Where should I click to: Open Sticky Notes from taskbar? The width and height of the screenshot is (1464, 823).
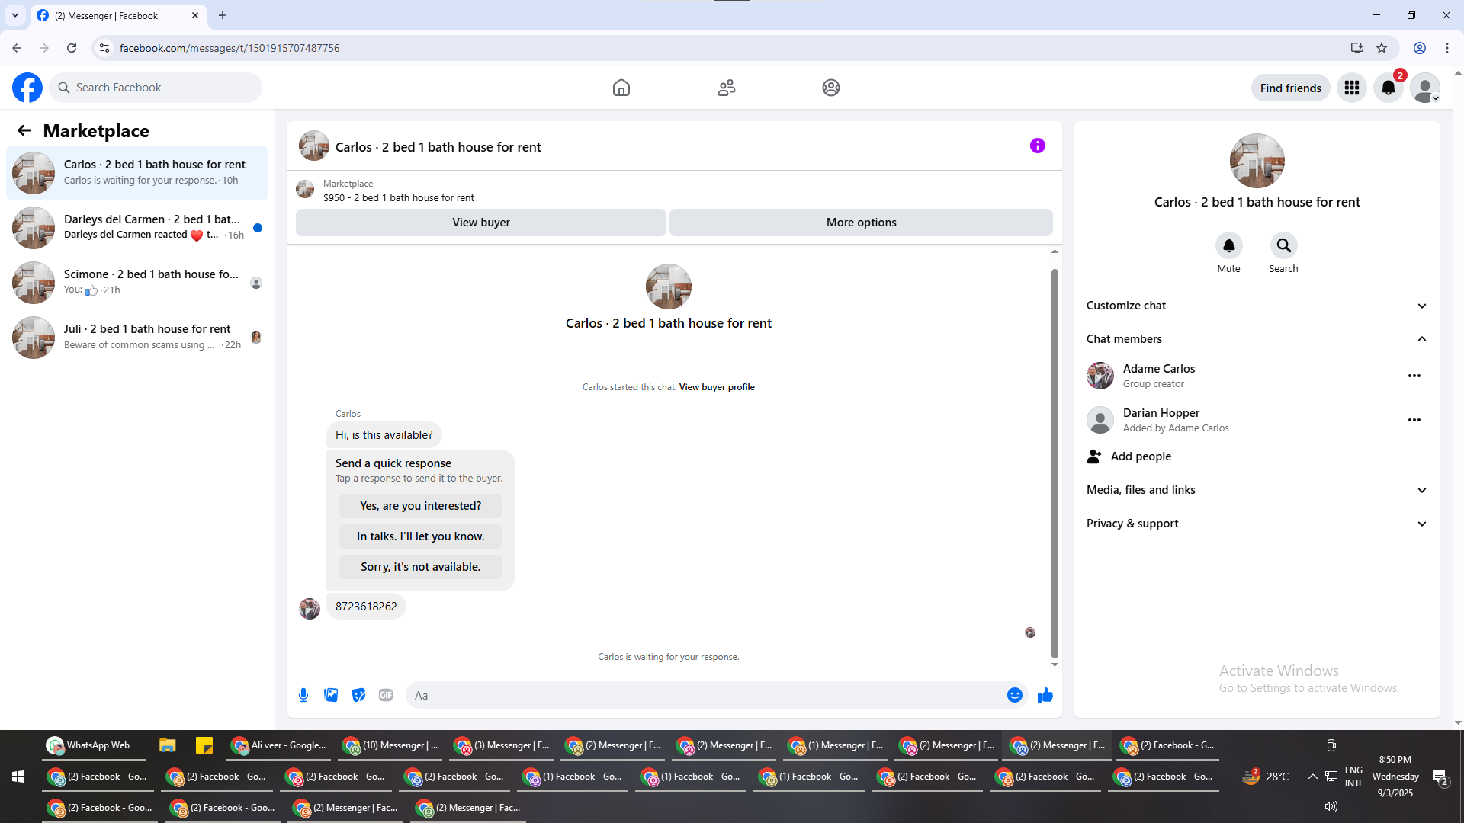coord(204,745)
